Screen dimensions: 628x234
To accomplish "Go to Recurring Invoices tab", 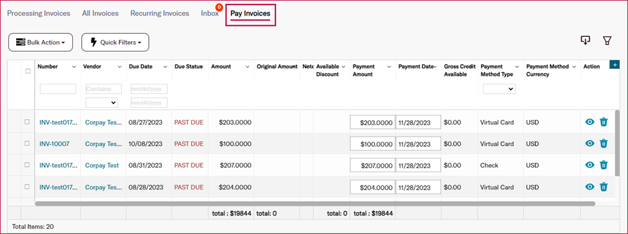I will point(159,14).
